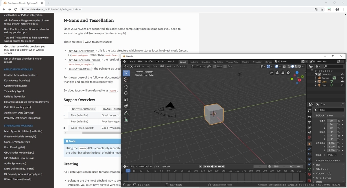The width and height of the screenshot is (347, 188).
Task: Enable Rendered viewport shading
Action: tap(299, 66)
